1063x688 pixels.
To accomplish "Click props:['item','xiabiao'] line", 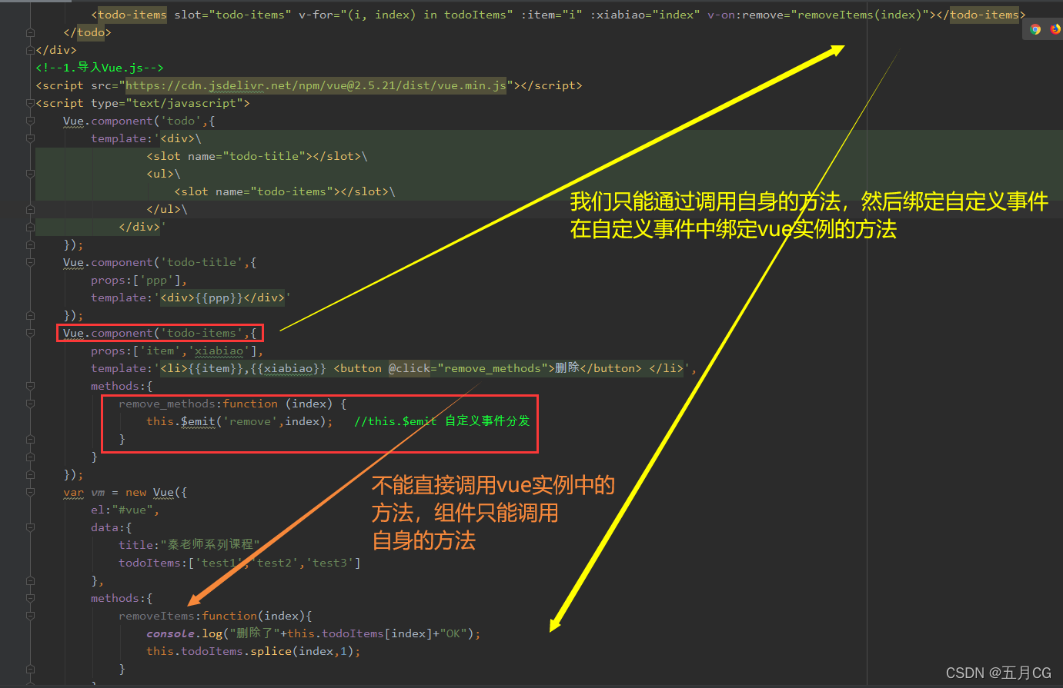I will pyautogui.click(x=177, y=351).
